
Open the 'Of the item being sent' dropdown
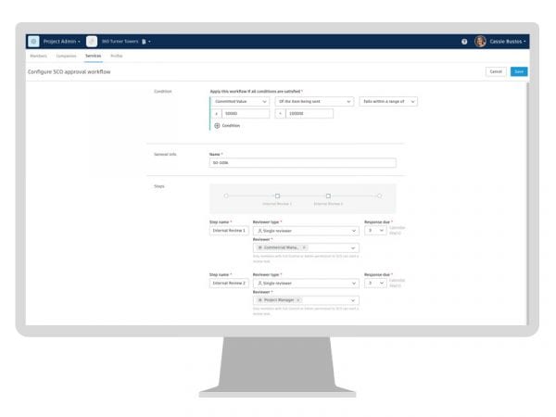(314, 101)
